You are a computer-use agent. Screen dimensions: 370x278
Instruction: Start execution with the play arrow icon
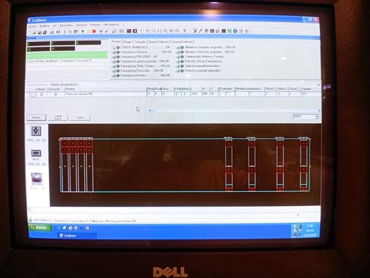(83, 31)
